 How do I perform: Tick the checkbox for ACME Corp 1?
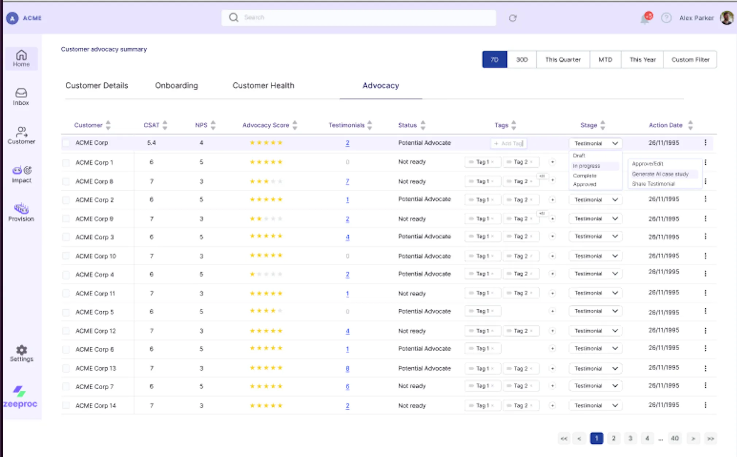pos(66,163)
